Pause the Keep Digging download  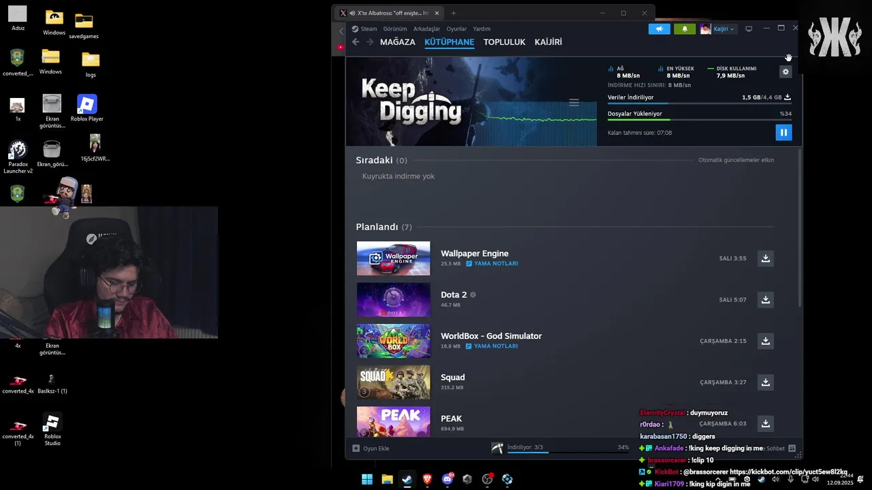tap(783, 132)
